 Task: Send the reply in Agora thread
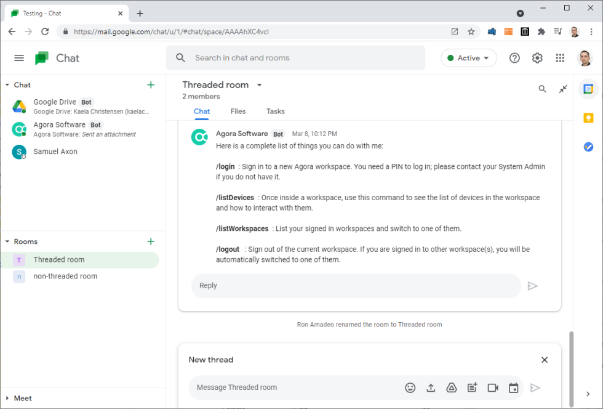pos(532,286)
